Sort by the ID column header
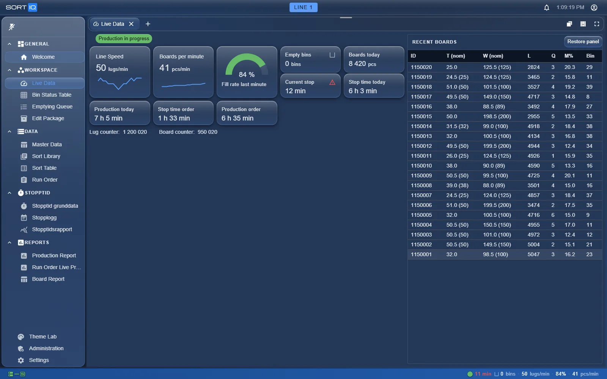 [x=413, y=56]
